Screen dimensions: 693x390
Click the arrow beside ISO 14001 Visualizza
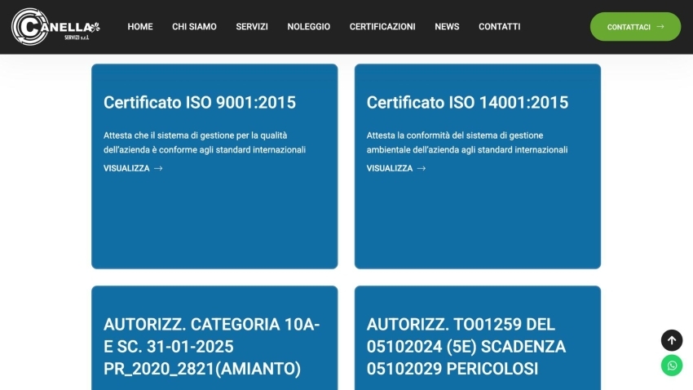pos(422,169)
